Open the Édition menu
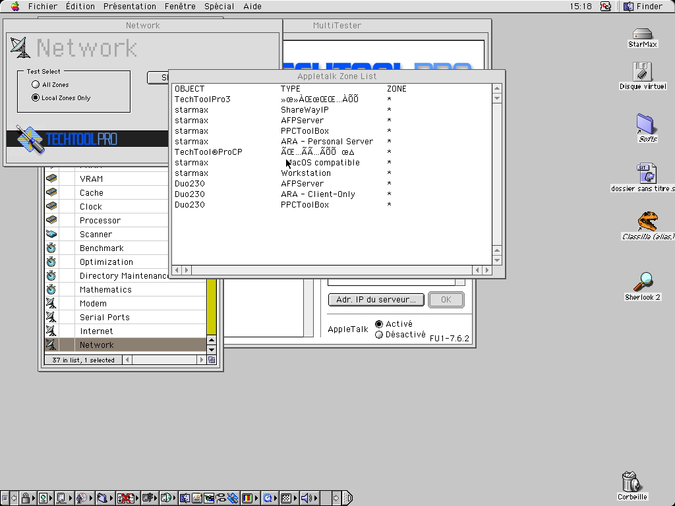675x506 pixels. (80, 6)
